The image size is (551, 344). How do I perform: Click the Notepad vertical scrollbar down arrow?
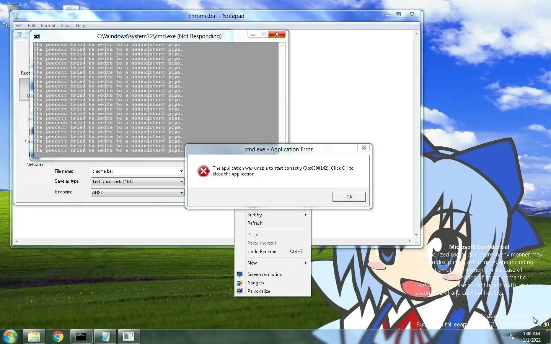[416, 235]
